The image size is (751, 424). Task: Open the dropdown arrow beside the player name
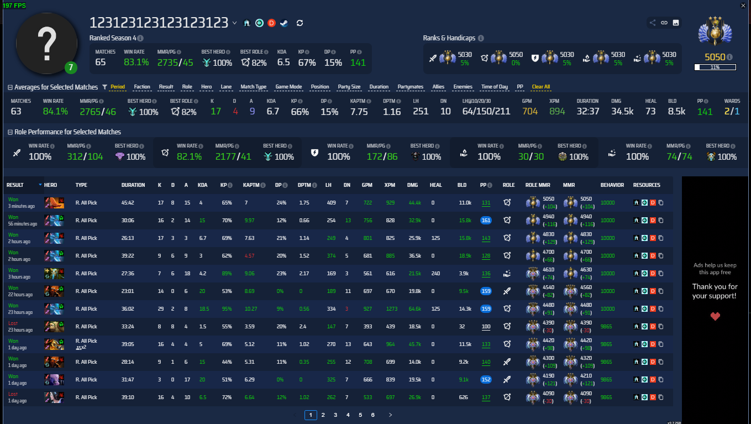point(234,23)
